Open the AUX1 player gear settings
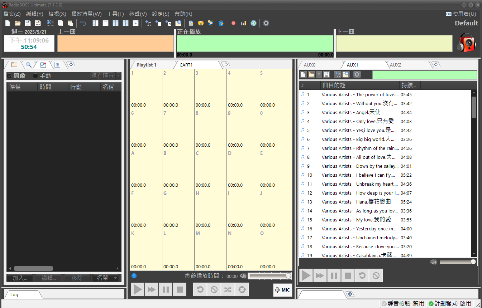This screenshot has width=482, height=308. (357, 74)
